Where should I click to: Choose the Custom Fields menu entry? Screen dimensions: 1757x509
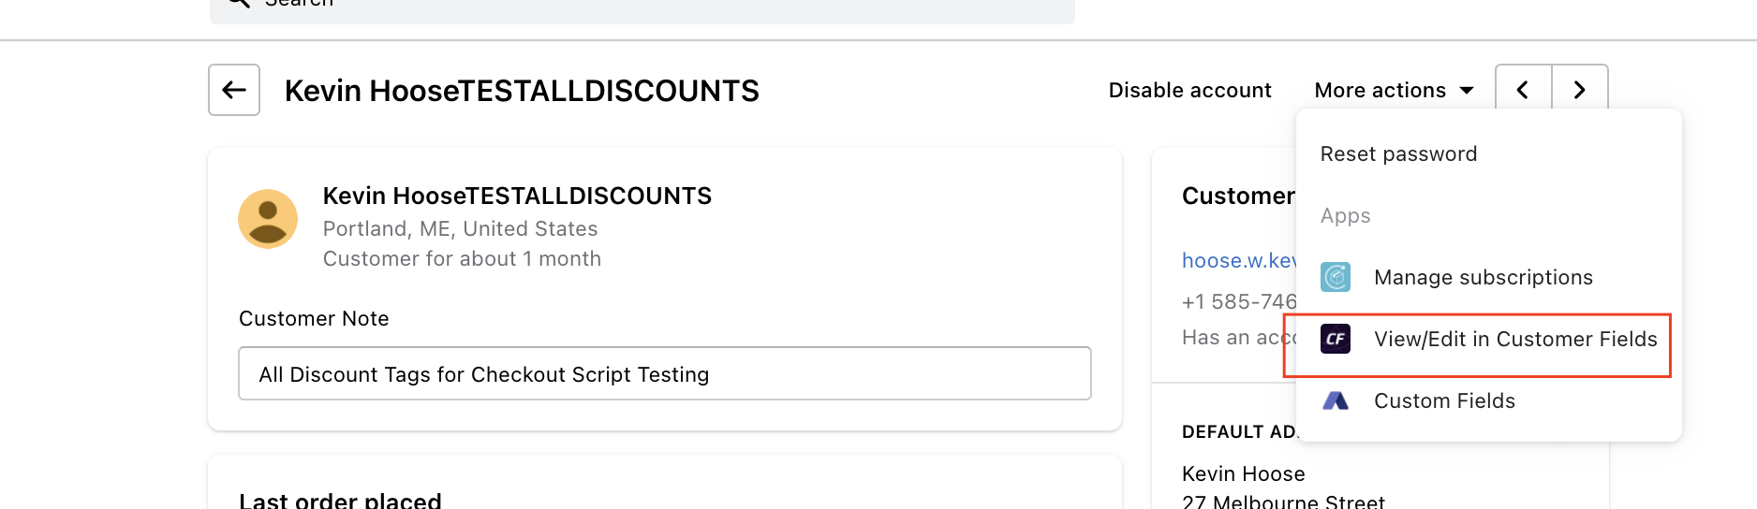1444,400
